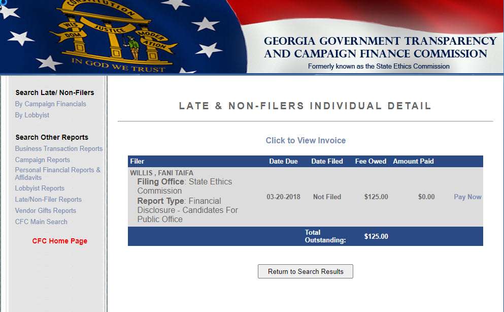Click the Click to View Invoice link
504x312 pixels.
pyautogui.click(x=306, y=141)
